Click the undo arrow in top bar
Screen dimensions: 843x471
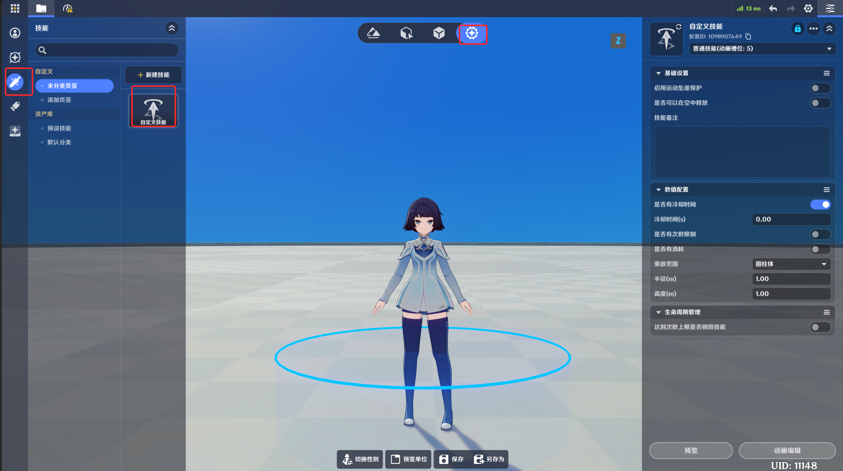773,9
